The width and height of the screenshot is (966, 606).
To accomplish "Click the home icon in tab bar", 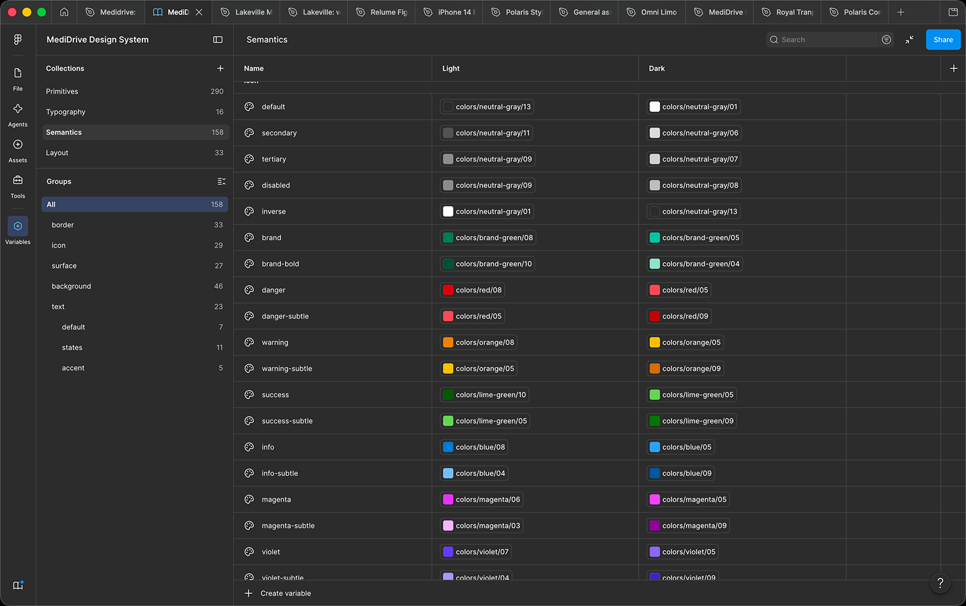I will (x=64, y=12).
